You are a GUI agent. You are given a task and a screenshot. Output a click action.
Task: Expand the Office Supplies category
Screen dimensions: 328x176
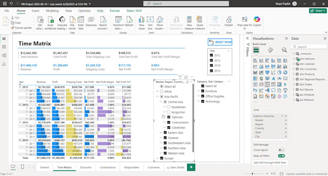(x=198, y=96)
